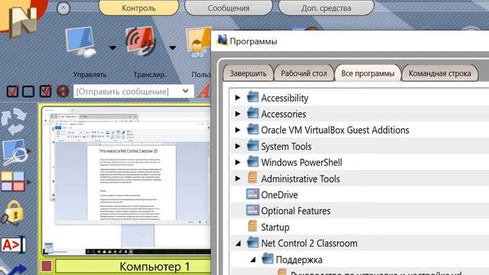
Task: Open the Завершить tab
Action: pos(248,73)
